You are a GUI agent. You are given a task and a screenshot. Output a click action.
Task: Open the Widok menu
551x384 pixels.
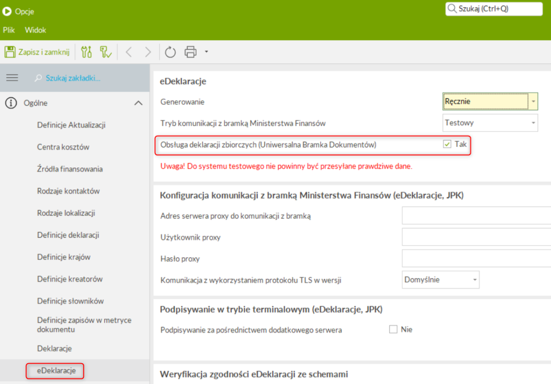click(35, 30)
